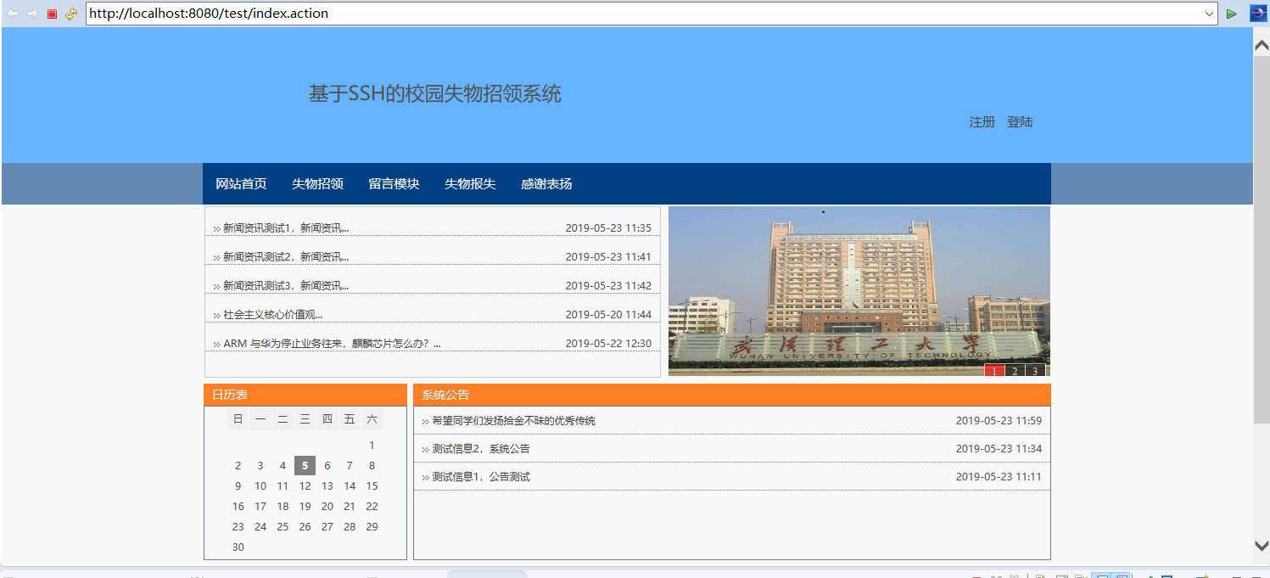The image size is (1270, 578).
Task: Open news about ARM 与华为停止业务往来
Action: 332,344
